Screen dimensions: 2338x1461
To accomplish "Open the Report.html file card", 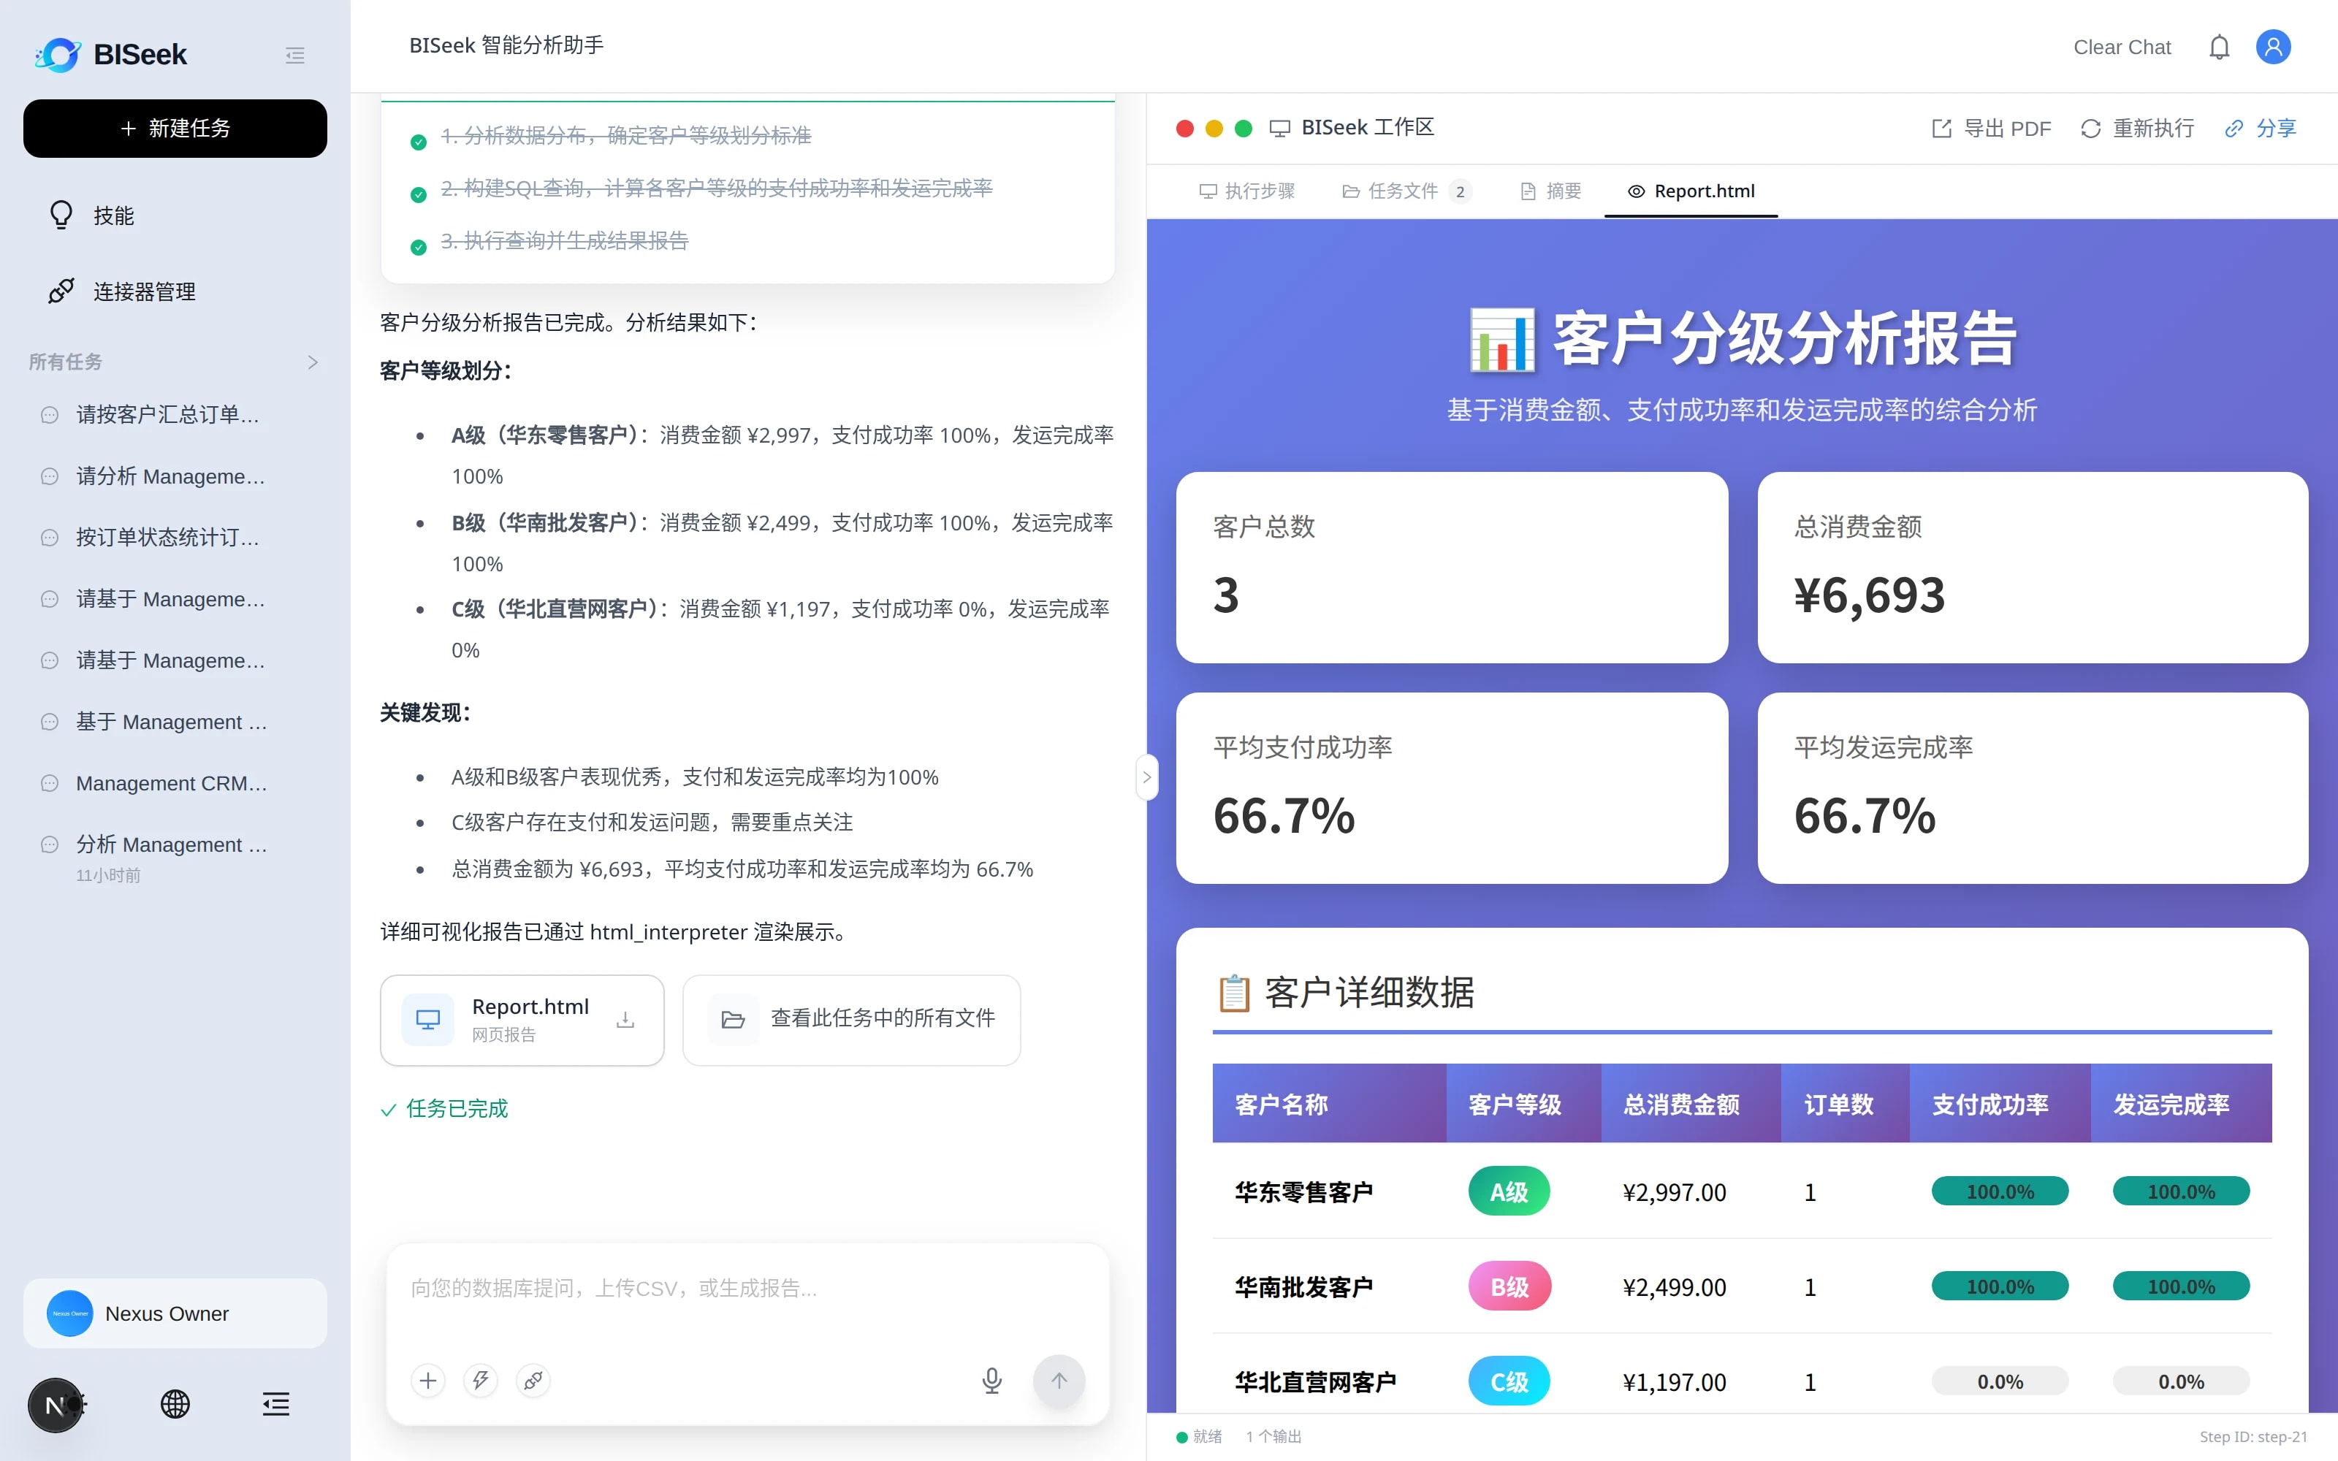I will click(522, 1020).
